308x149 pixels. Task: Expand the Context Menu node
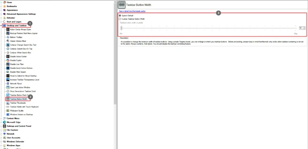pos(1,118)
